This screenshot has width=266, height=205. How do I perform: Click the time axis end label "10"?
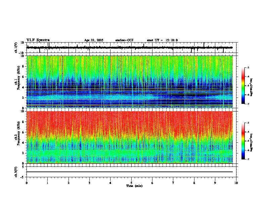click(x=236, y=183)
